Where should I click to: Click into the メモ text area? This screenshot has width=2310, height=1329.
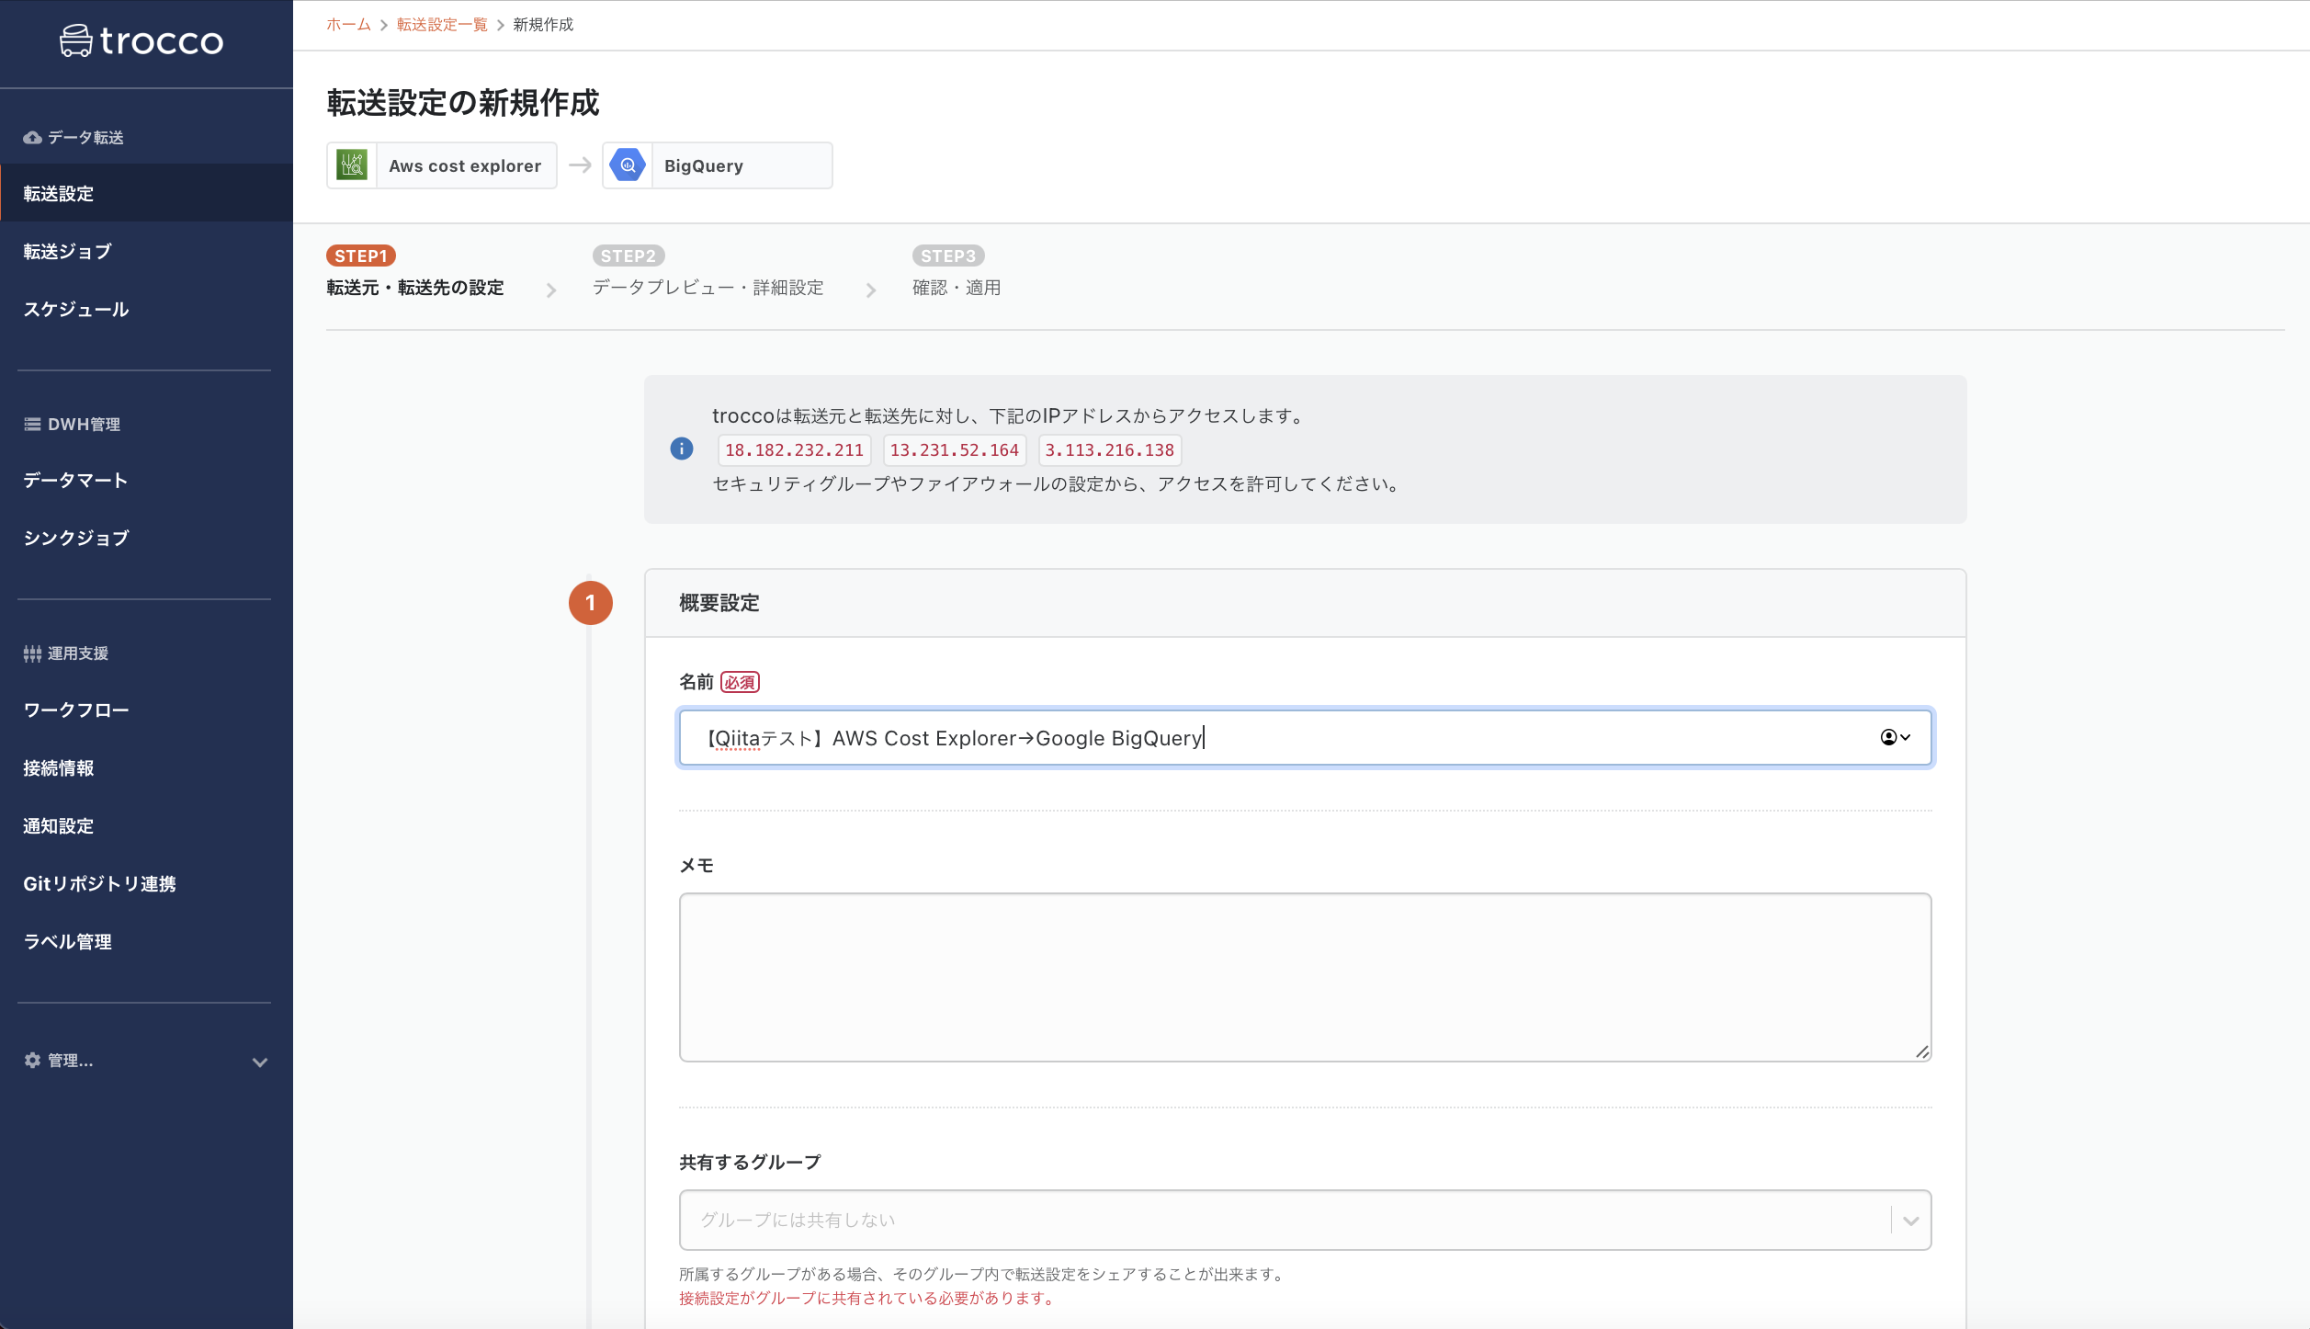tap(1305, 977)
